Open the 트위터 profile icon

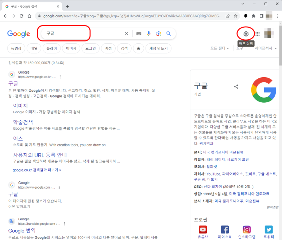[x=269, y=229]
